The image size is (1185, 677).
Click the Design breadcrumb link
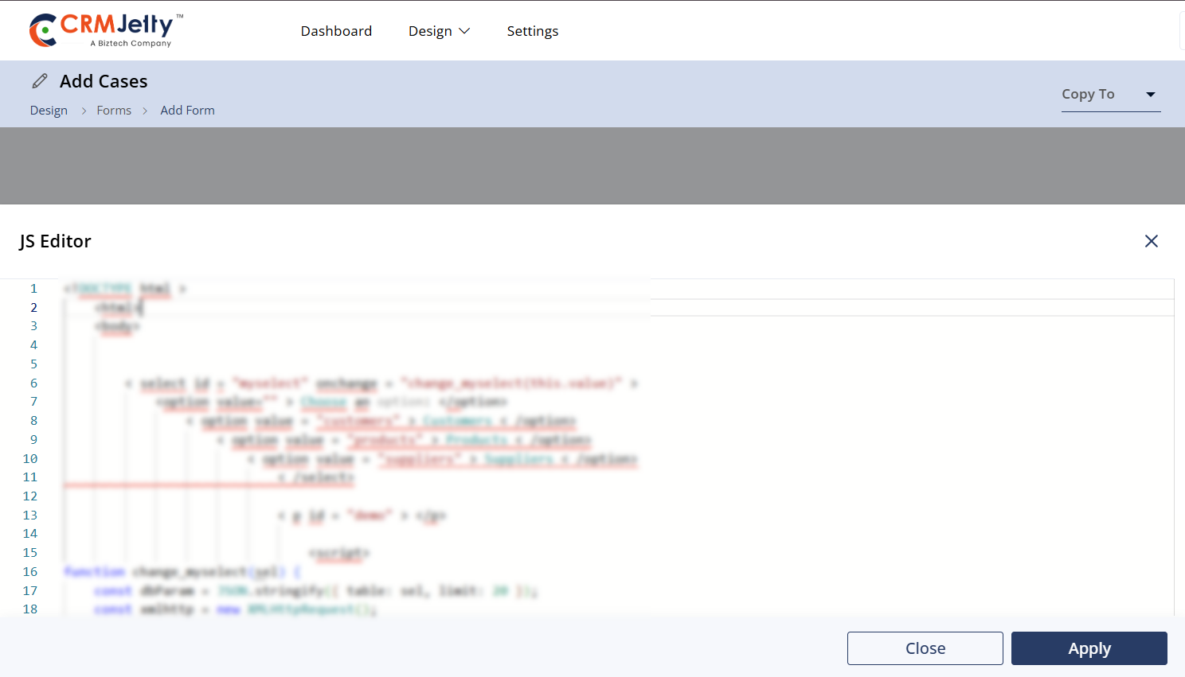[x=49, y=111]
